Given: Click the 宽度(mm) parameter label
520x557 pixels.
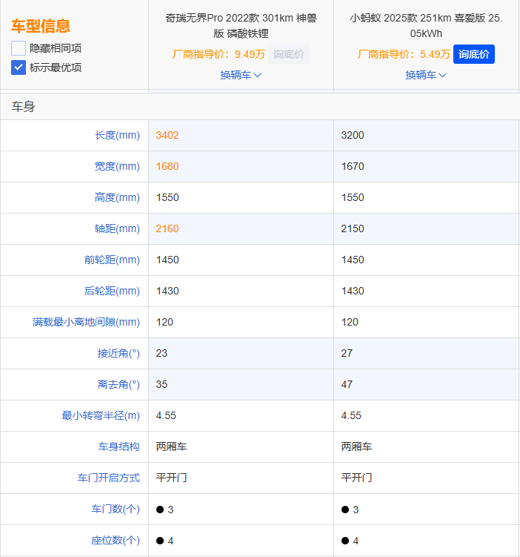Looking at the screenshot, I should [117, 166].
